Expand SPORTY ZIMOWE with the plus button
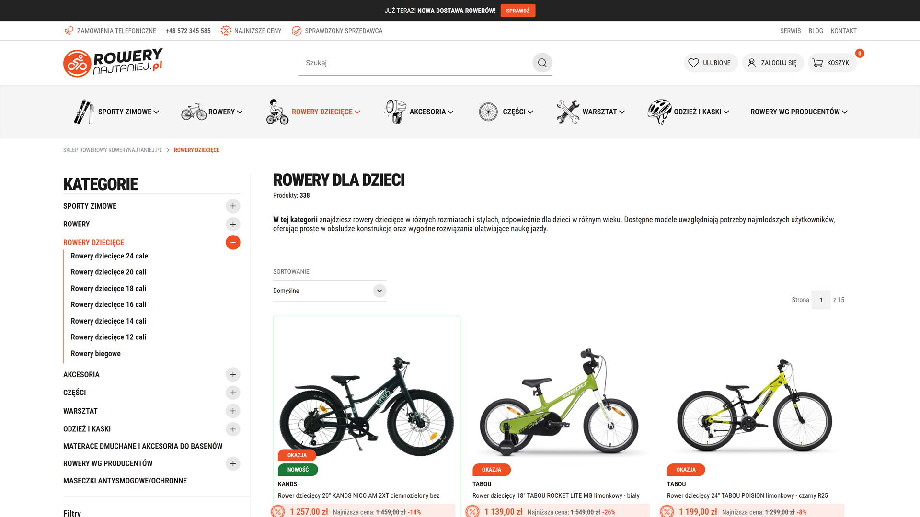 coord(233,206)
